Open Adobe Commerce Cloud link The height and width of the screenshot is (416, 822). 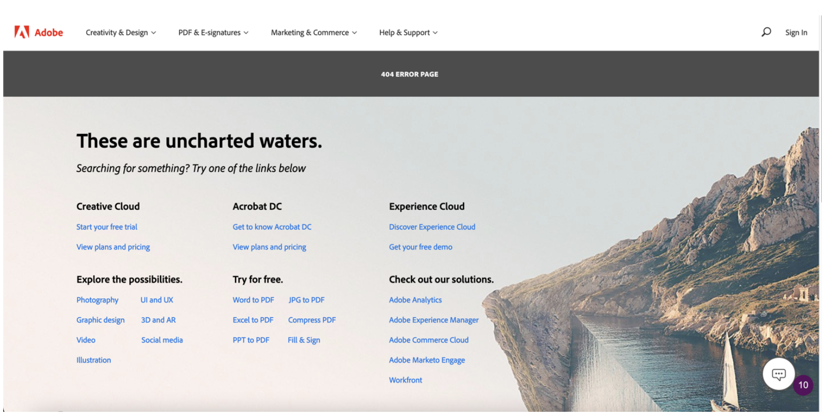[429, 340]
